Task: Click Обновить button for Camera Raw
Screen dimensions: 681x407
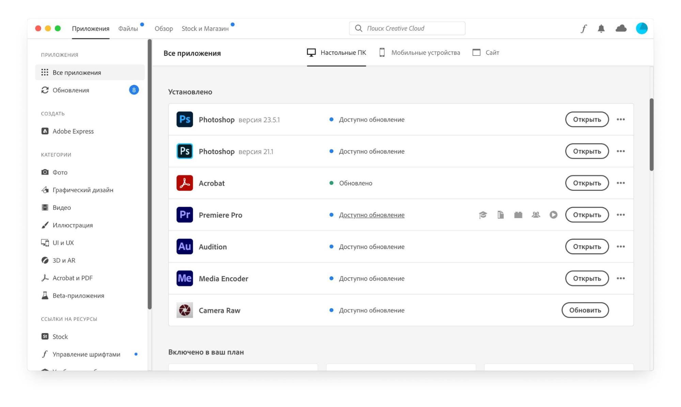Action: pos(585,310)
